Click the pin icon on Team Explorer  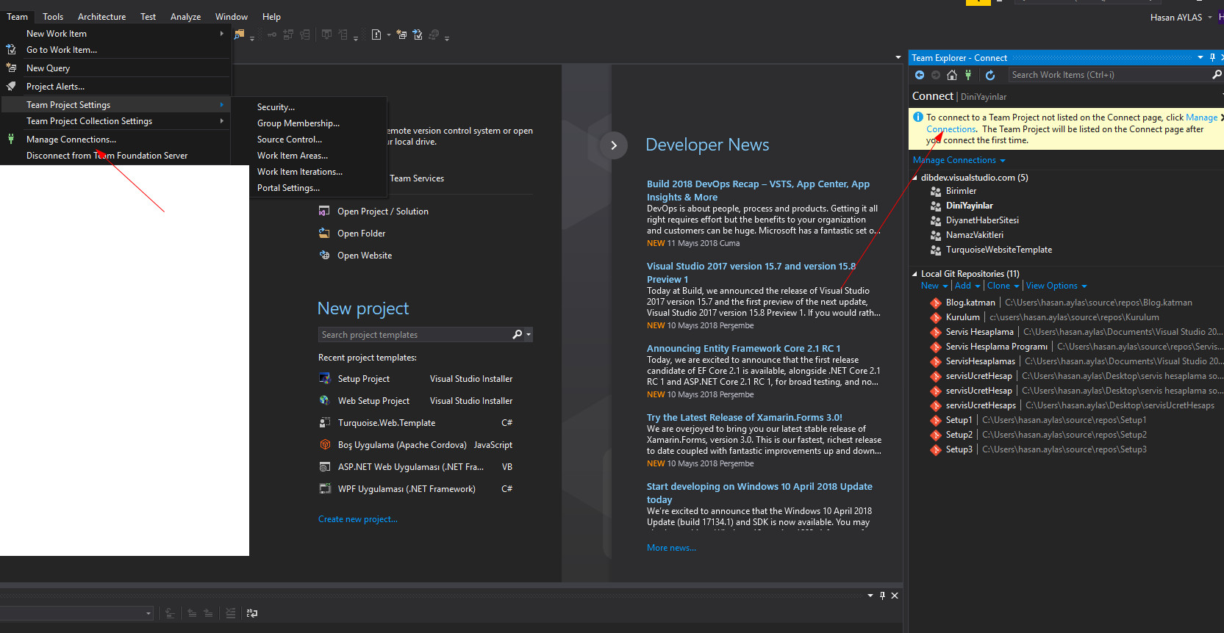tap(1212, 57)
